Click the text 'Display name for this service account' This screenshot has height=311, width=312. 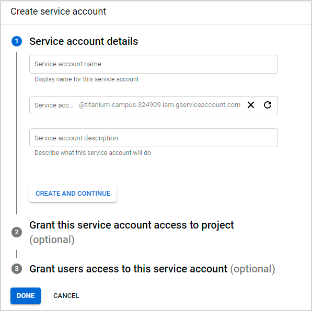tap(86, 79)
